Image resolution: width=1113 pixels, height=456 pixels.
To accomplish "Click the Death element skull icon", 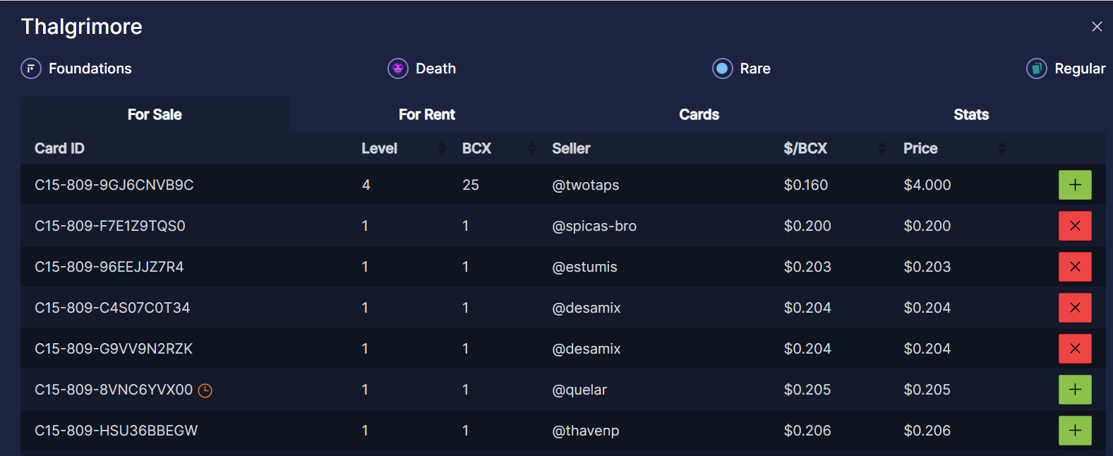I will click(398, 68).
